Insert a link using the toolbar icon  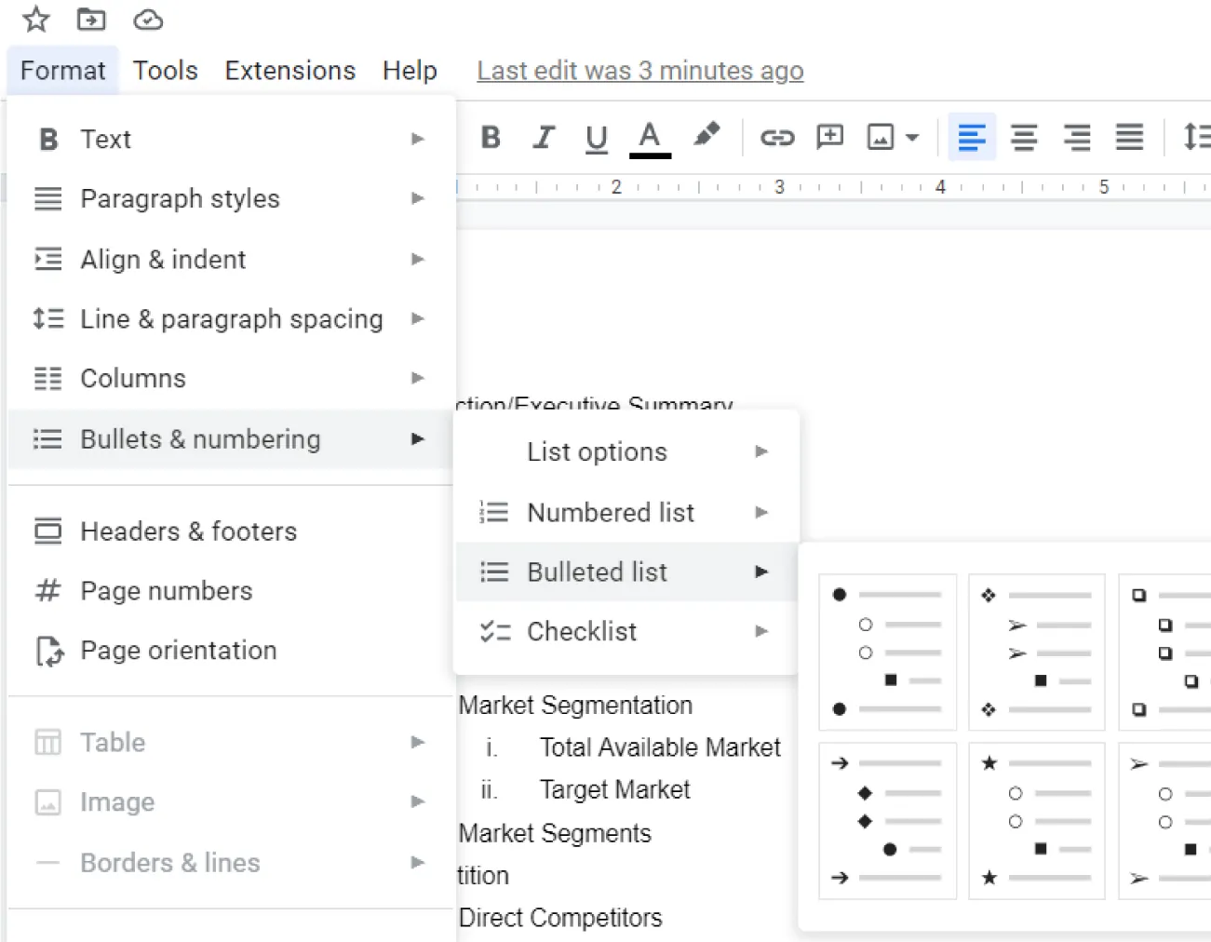pos(778,137)
